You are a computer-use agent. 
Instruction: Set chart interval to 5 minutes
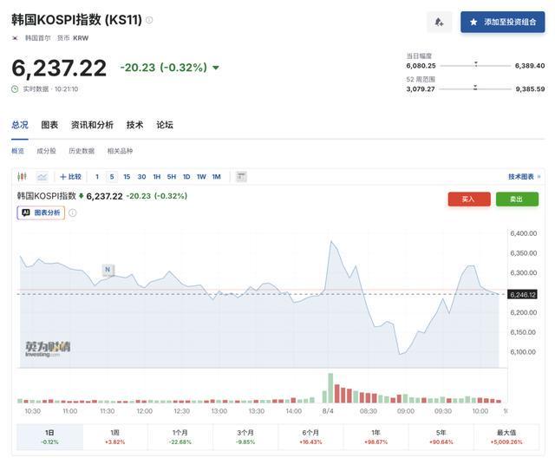pyautogui.click(x=112, y=177)
